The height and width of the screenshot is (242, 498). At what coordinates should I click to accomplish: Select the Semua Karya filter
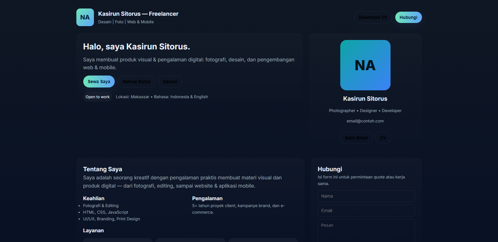click(x=136, y=82)
